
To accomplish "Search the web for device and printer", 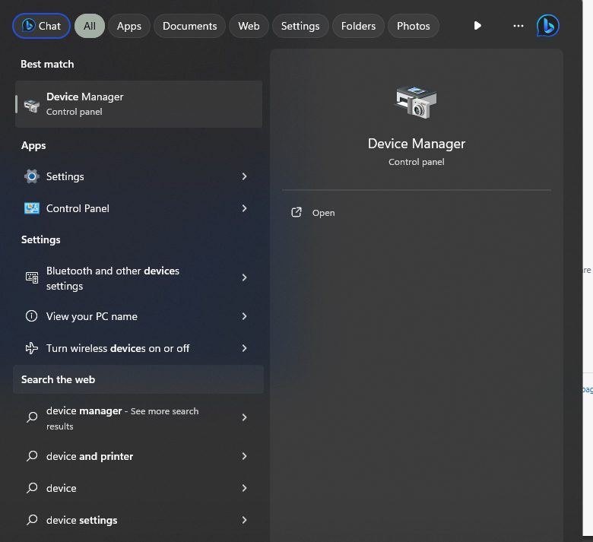I will tap(139, 456).
